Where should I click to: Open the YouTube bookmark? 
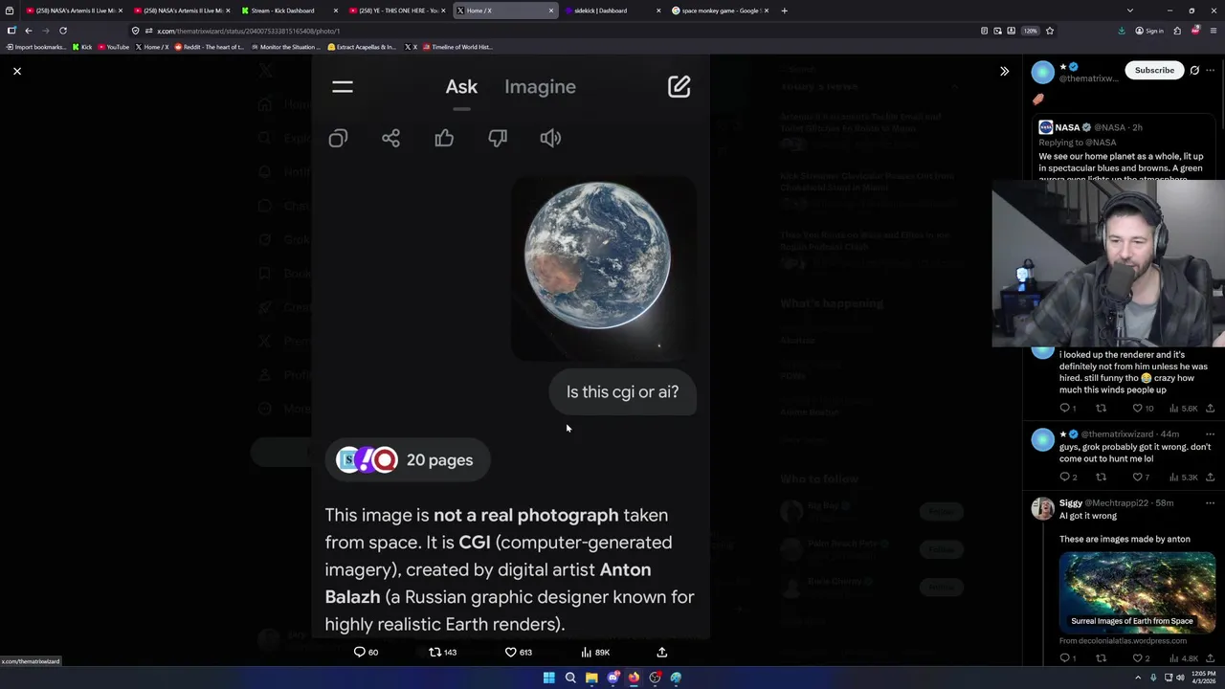click(114, 47)
